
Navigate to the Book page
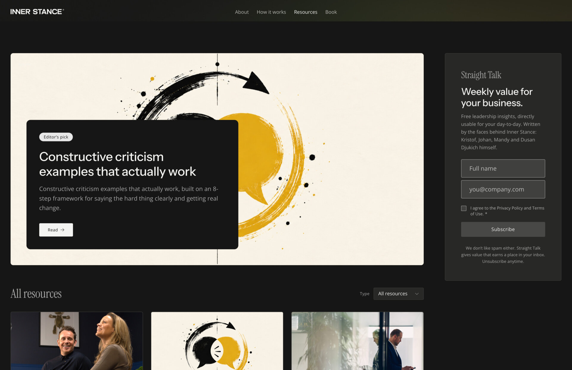(331, 12)
